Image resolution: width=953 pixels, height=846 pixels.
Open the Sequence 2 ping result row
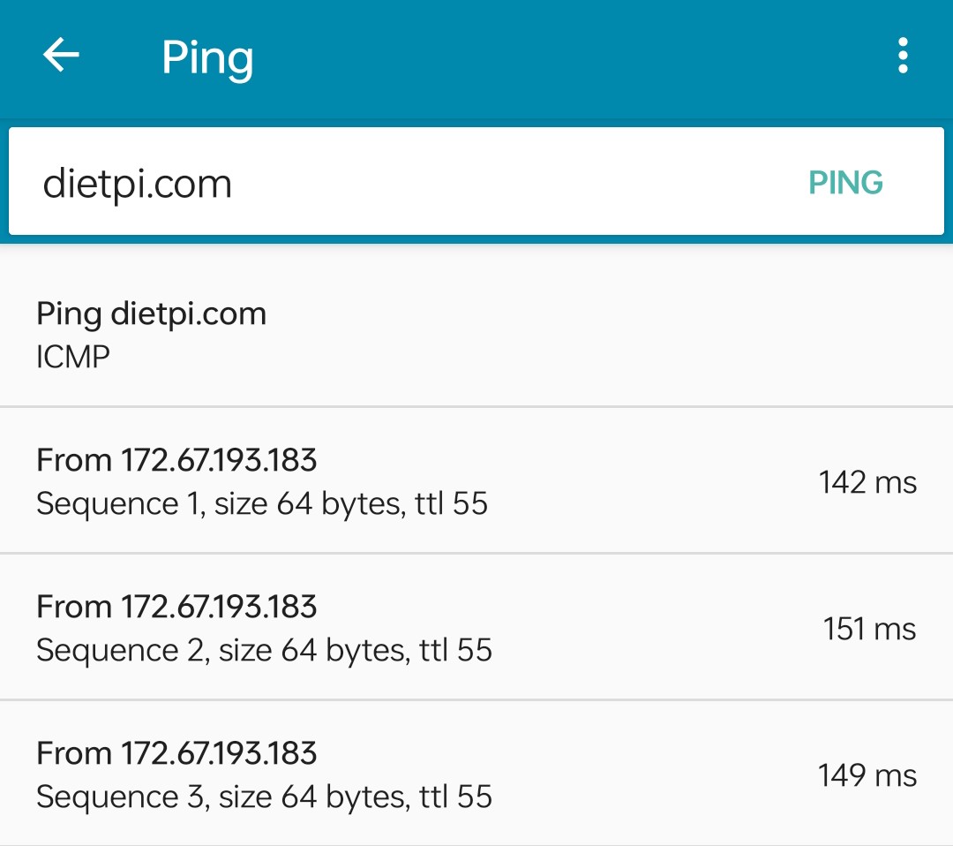tap(476, 627)
